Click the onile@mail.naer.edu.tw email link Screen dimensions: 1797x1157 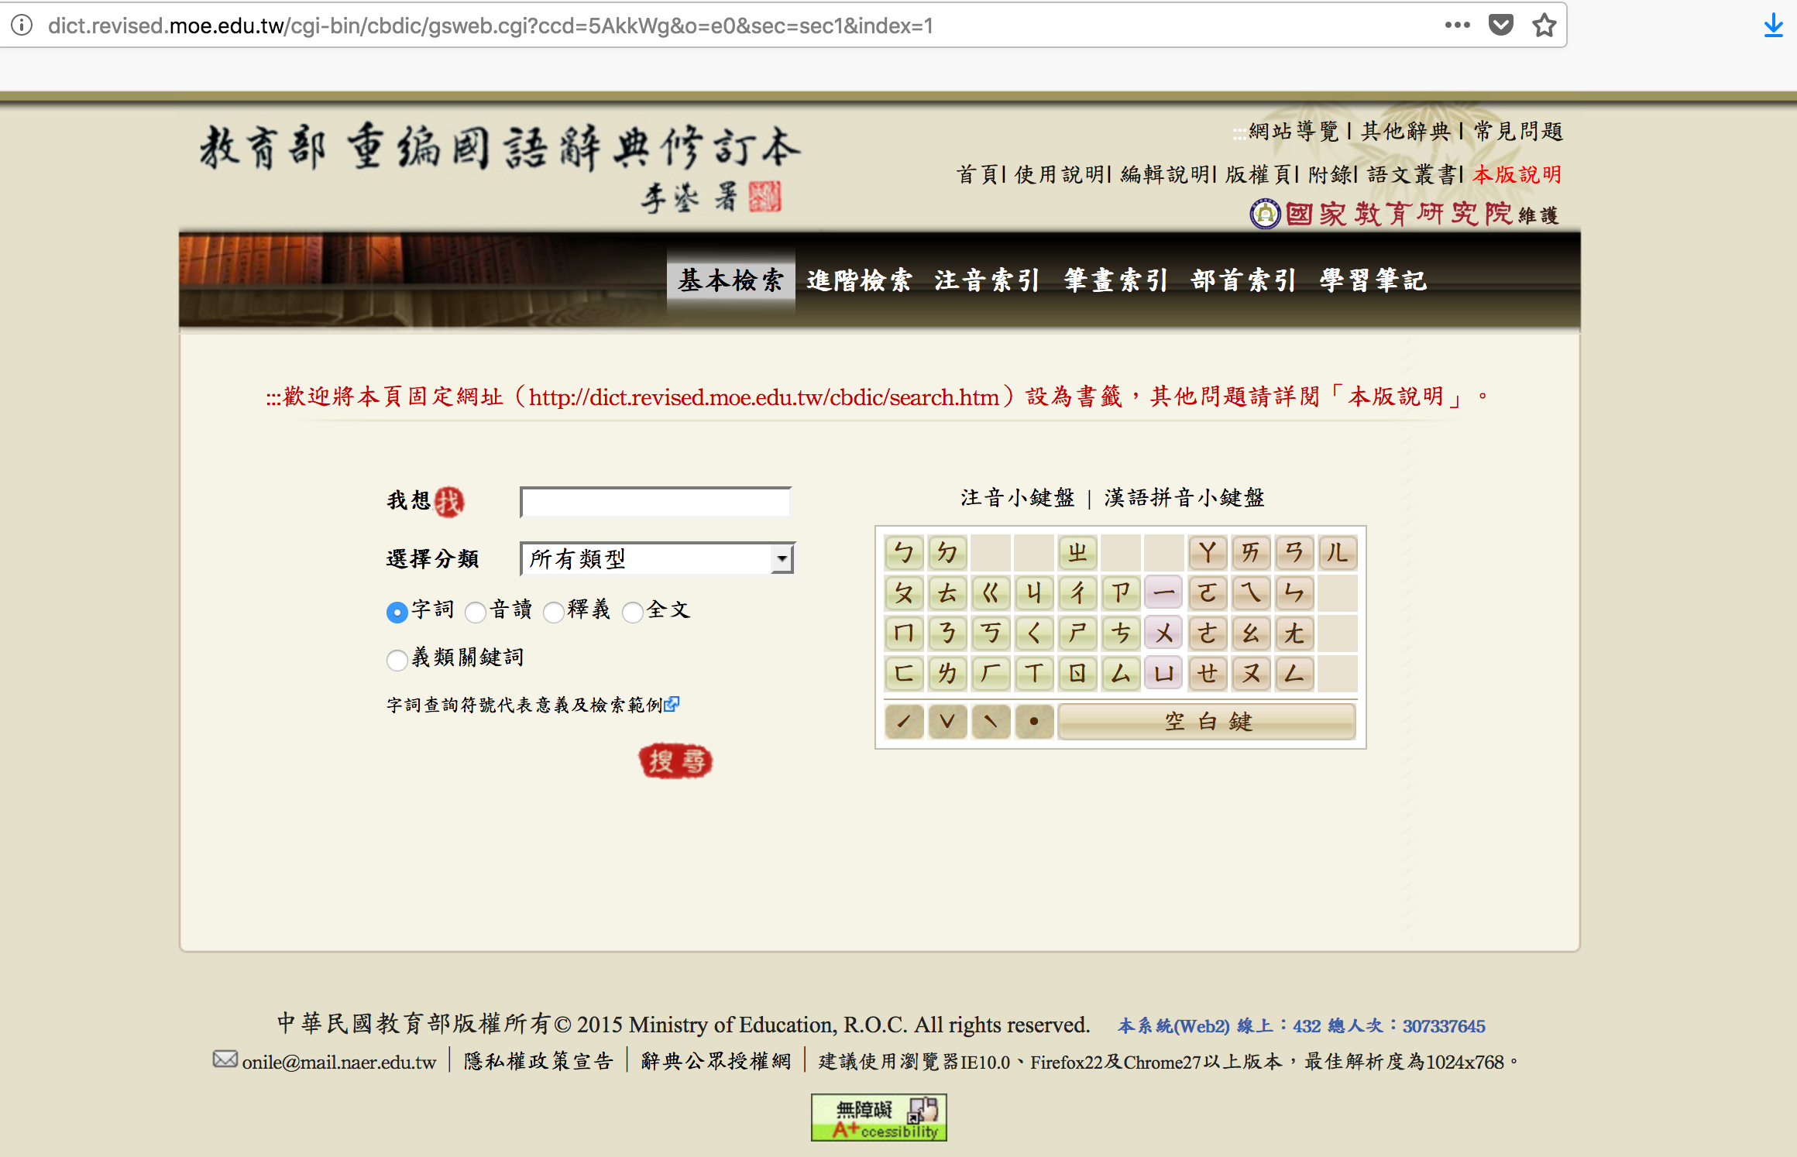[338, 1062]
